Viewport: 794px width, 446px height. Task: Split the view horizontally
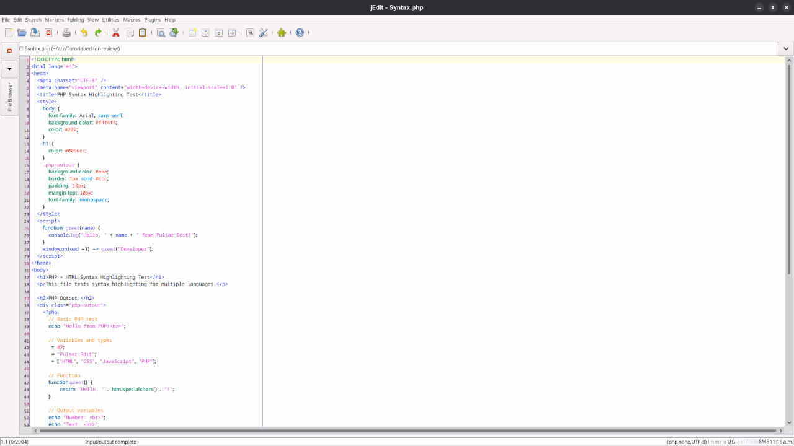219,33
